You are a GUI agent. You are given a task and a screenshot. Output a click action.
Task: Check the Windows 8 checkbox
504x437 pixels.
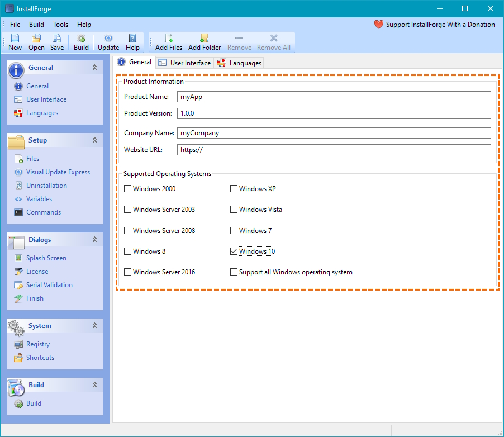pyautogui.click(x=127, y=251)
